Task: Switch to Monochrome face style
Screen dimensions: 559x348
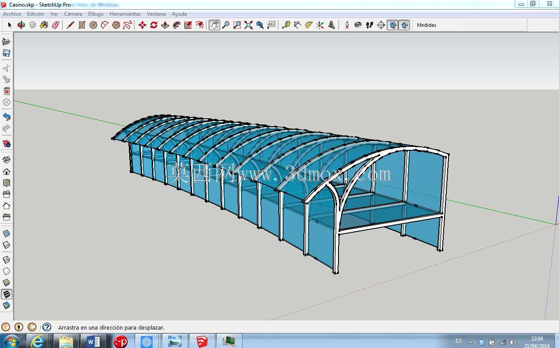Action: point(7,305)
